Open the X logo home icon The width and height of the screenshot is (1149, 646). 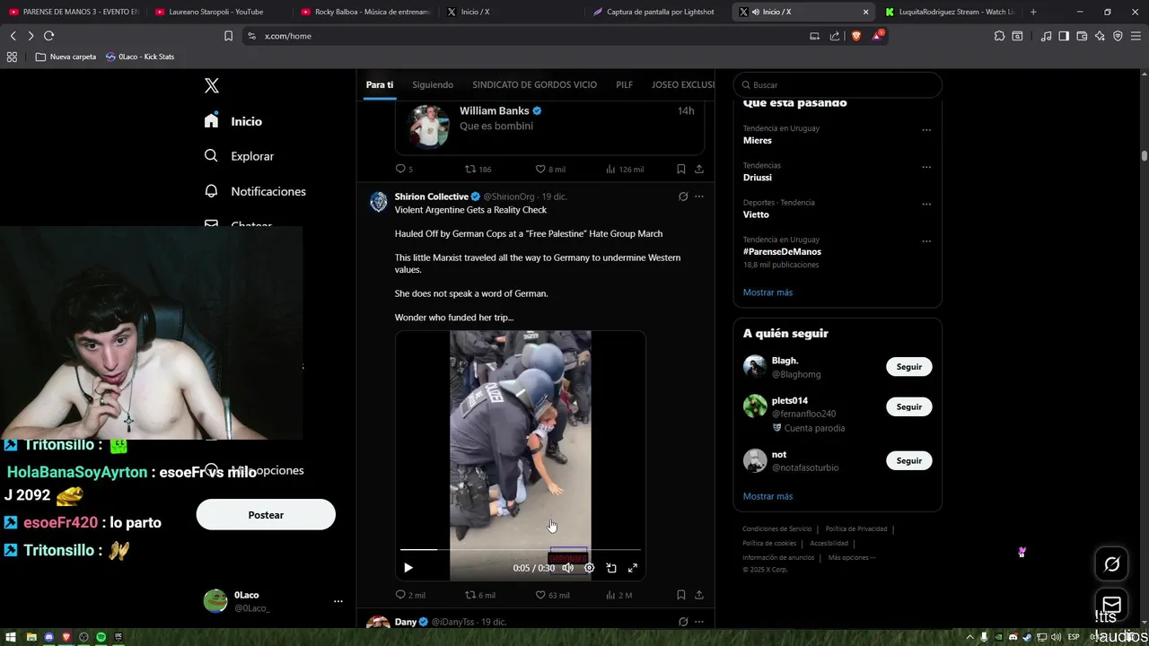click(212, 86)
